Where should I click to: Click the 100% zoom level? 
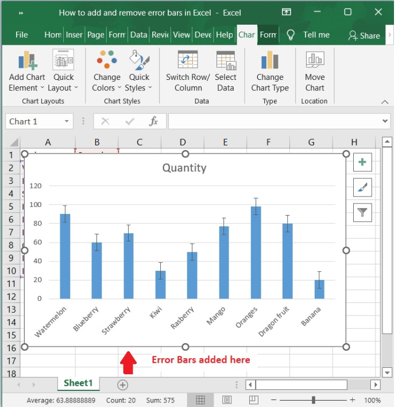373,401
